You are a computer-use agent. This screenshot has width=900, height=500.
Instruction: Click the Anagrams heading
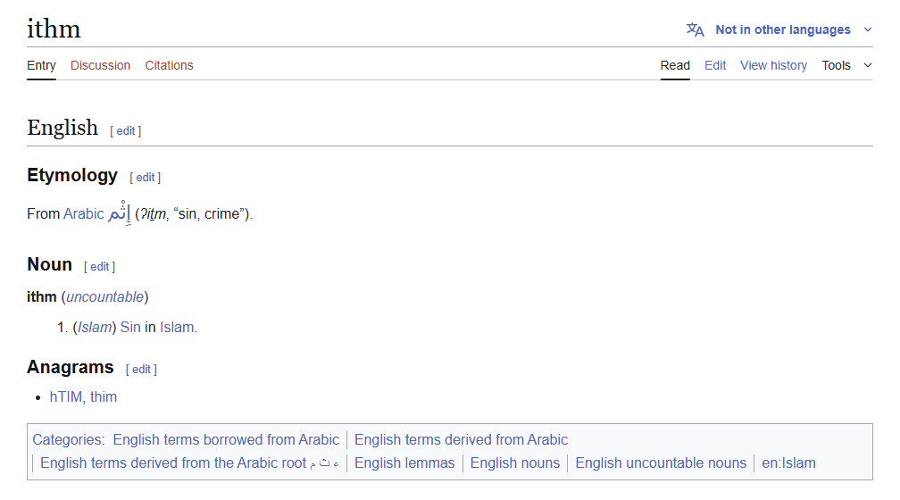(x=71, y=367)
